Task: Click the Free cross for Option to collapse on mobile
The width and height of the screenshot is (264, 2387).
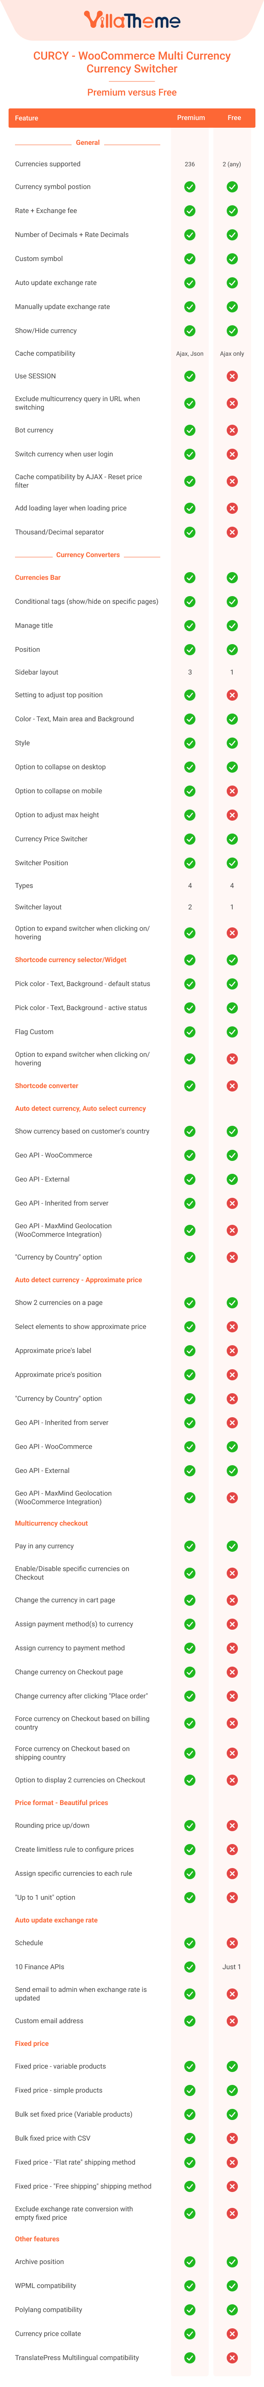Action: pyautogui.click(x=231, y=792)
